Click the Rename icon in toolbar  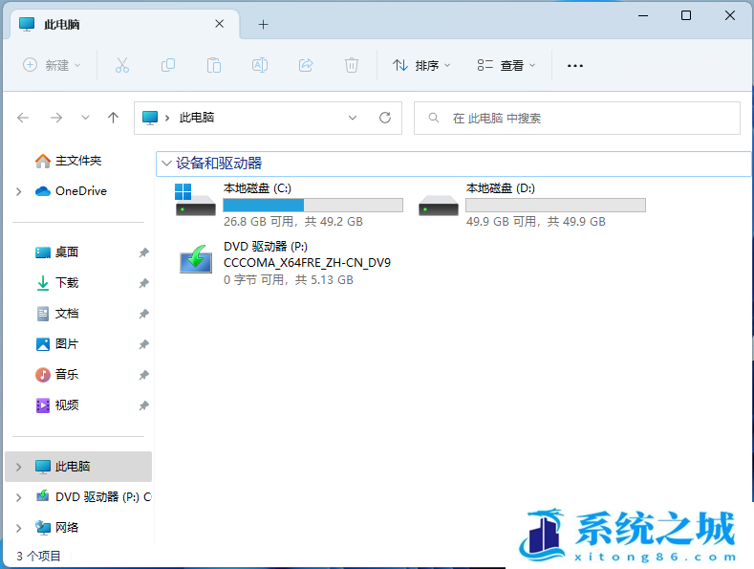pyautogui.click(x=260, y=65)
